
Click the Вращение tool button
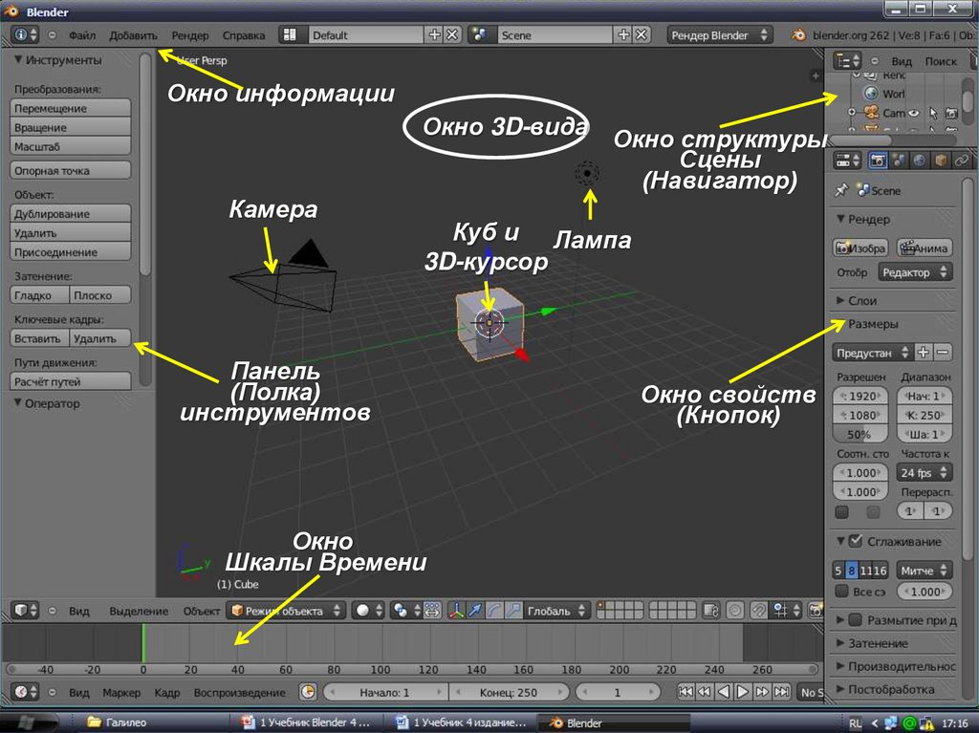pos(71,127)
